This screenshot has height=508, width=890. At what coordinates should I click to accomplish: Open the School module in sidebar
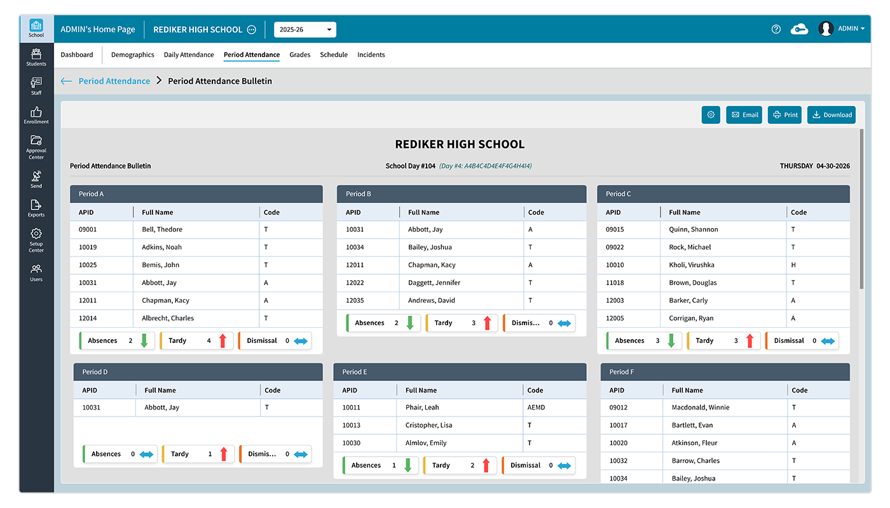[x=36, y=28]
